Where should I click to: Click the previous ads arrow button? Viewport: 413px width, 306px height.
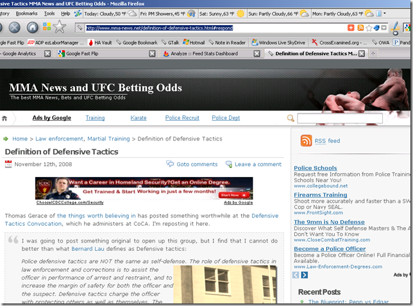point(296,275)
